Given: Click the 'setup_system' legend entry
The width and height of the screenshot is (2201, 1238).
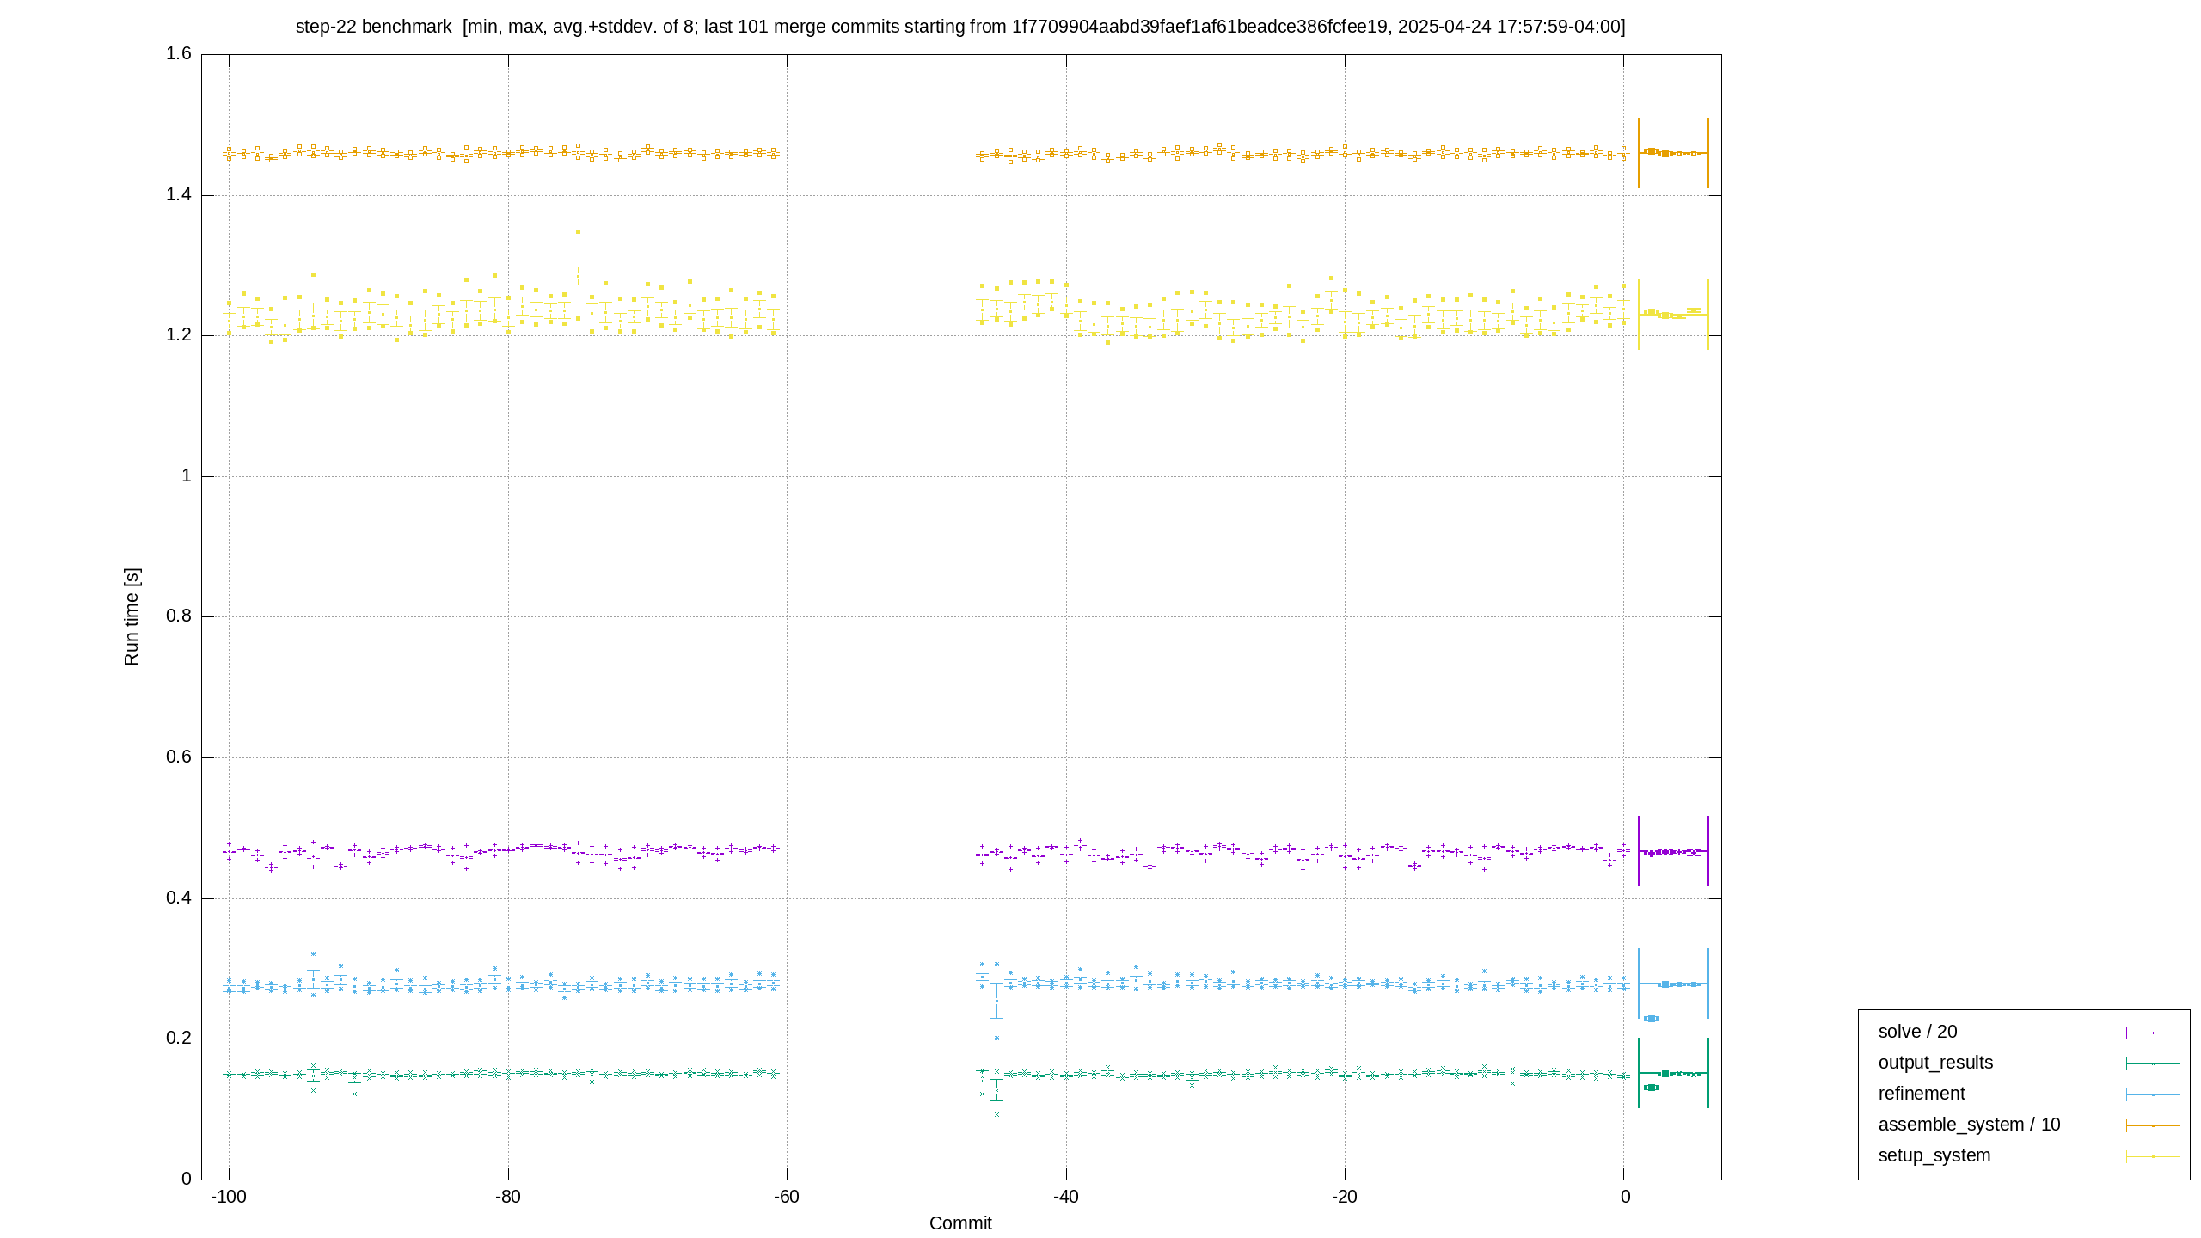Looking at the screenshot, I should click(1934, 1155).
